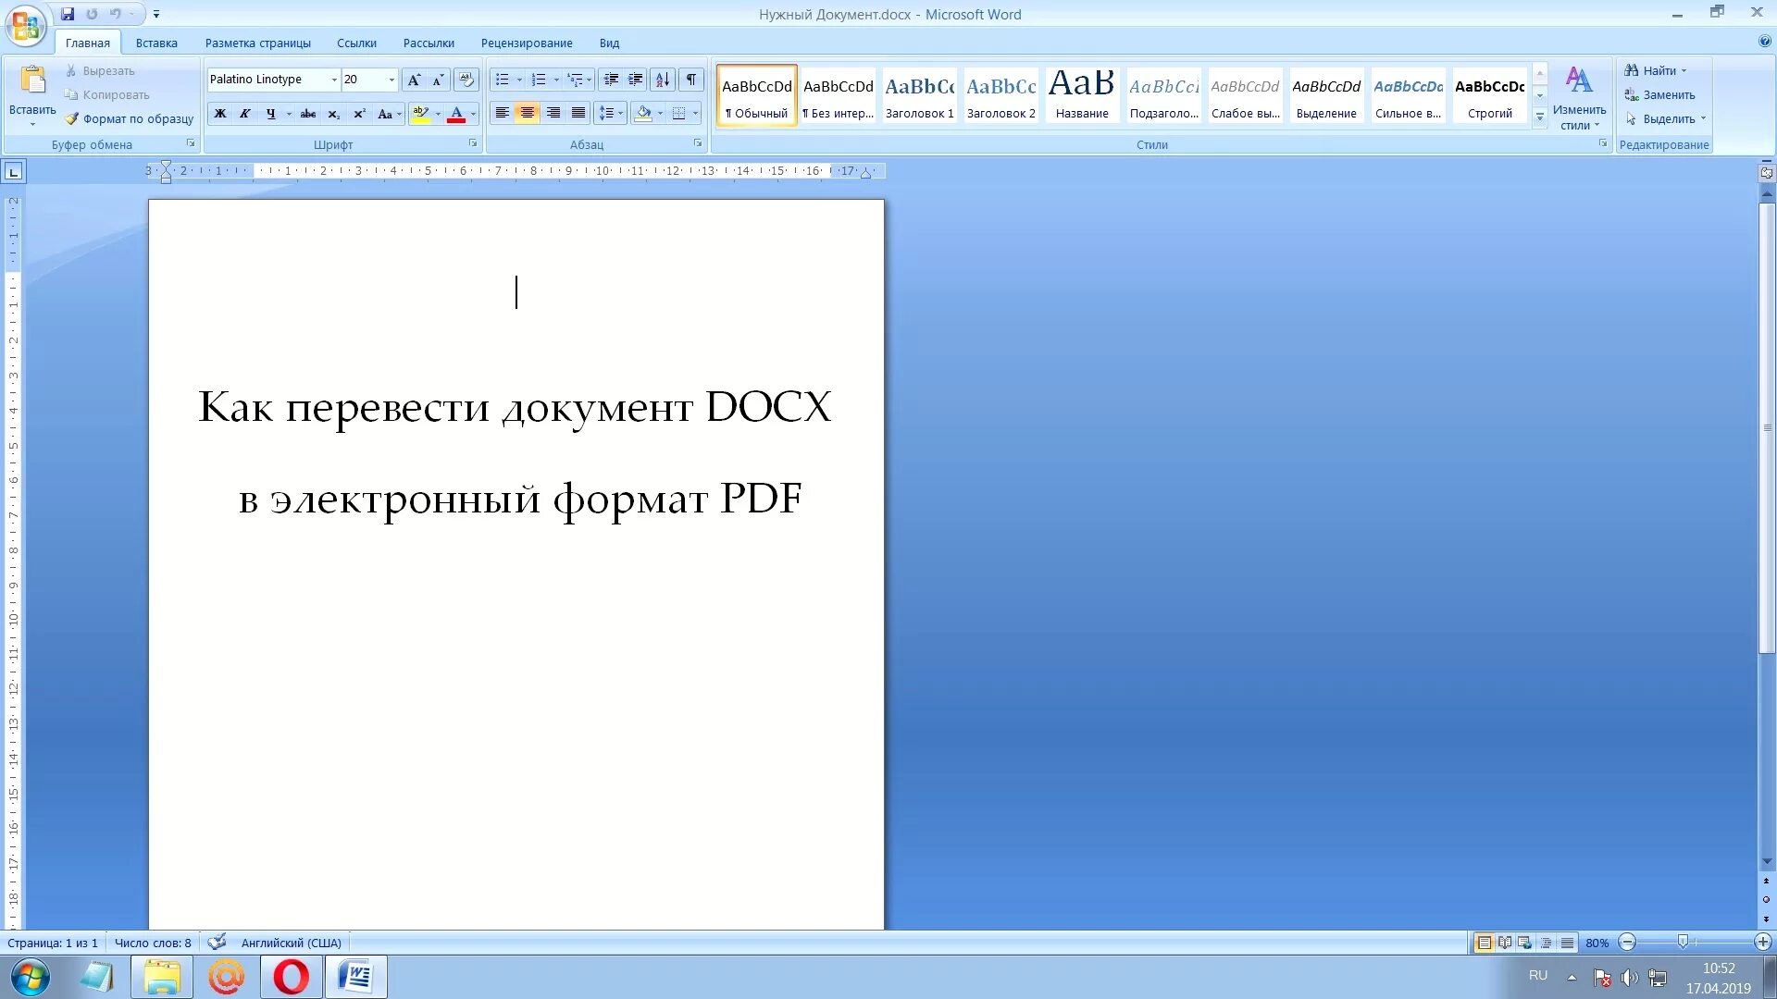1777x999 pixels.
Task: Open Рецензирование tab
Action: click(x=527, y=43)
